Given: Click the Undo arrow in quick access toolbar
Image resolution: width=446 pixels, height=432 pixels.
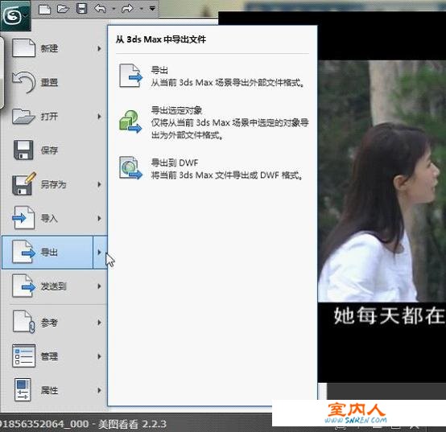Looking at the screenshot, I should (x=100, y=9).
